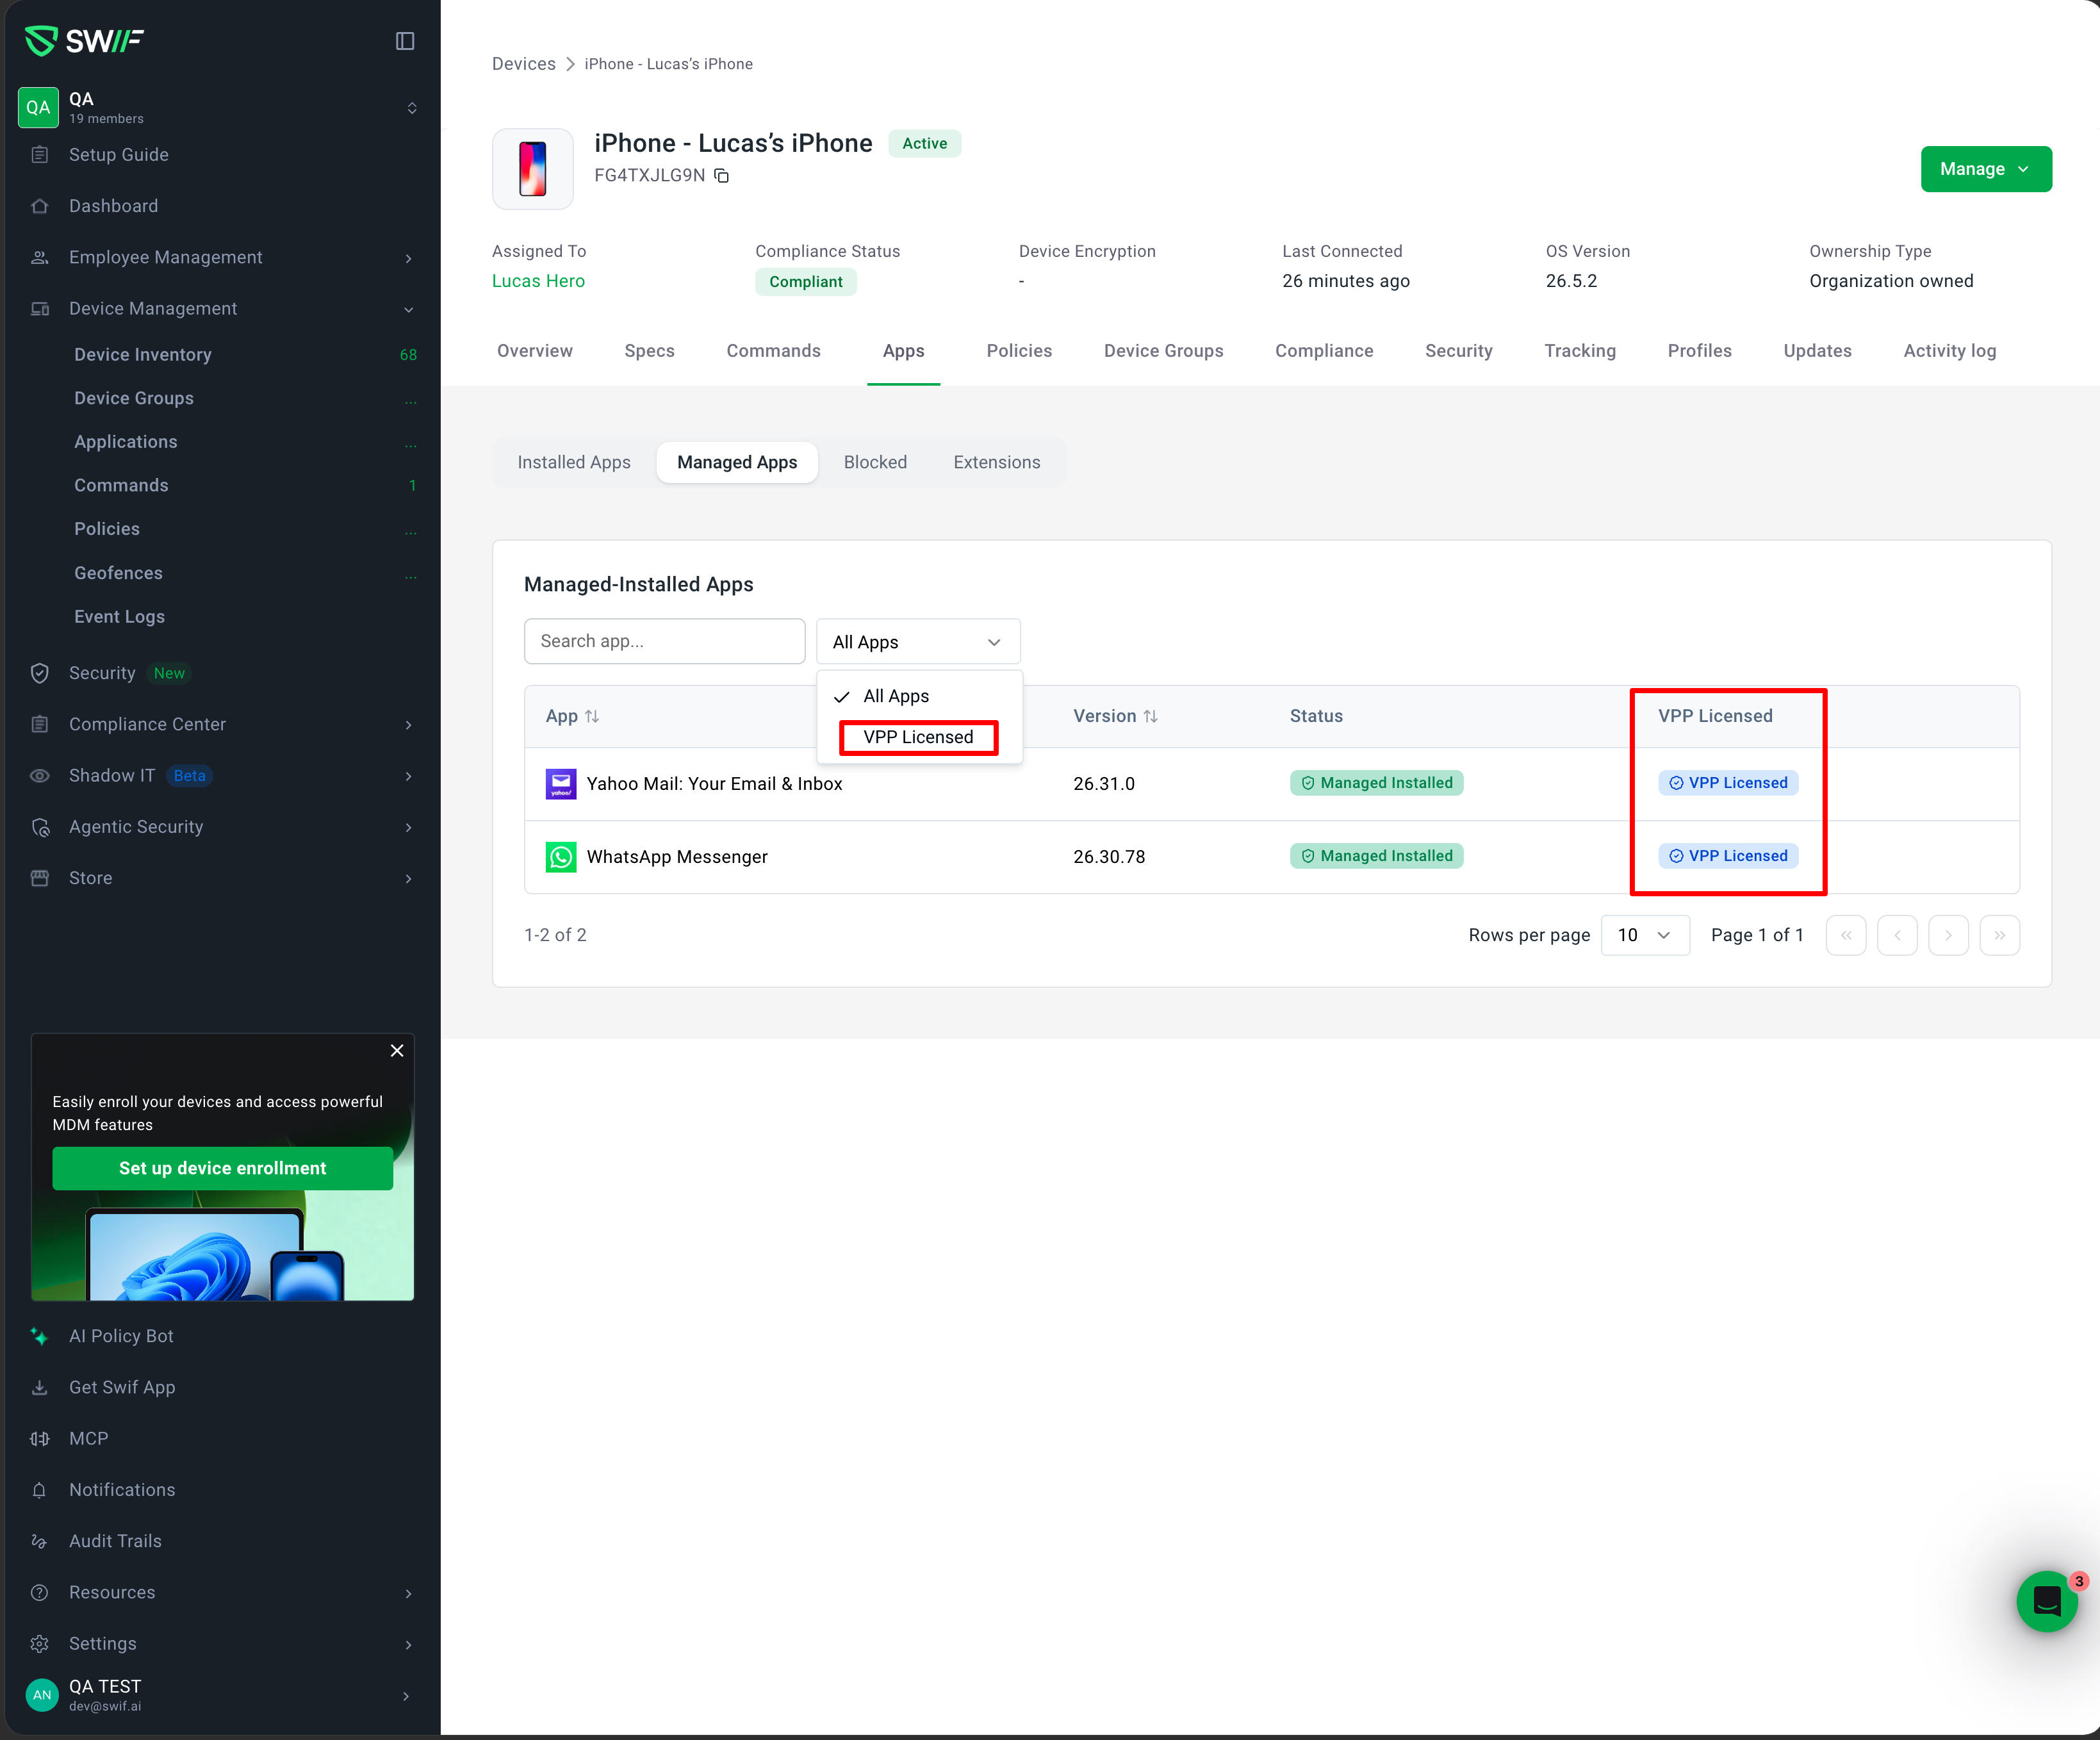Go to the previous page of results
2100x1740 pixels.
pos(1897,935)
